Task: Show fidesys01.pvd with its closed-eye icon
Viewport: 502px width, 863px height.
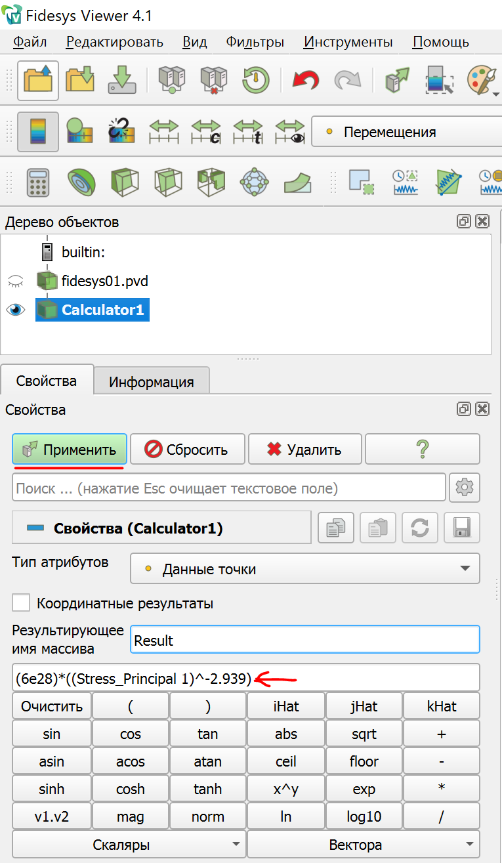Action: click(15, 282)
